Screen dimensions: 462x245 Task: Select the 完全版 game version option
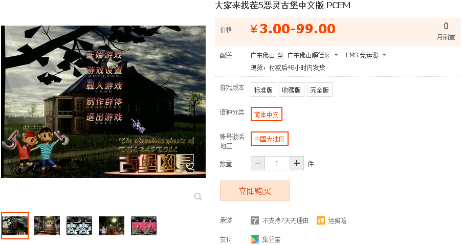click(320, 90)
